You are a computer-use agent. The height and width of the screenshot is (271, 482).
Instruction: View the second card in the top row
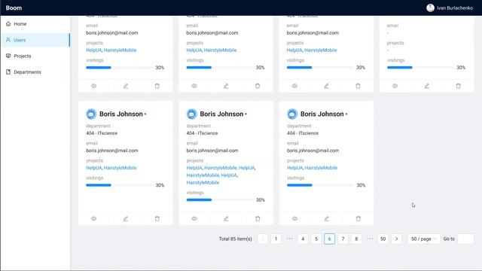(194, 86)
